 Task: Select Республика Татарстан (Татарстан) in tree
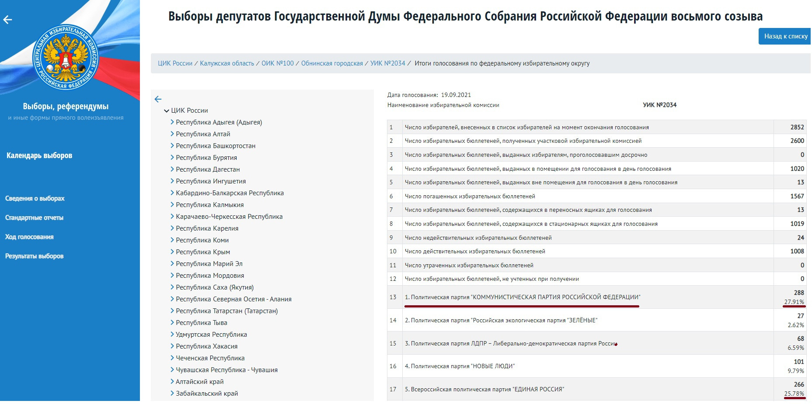pyautogui.click(x=227, y=311)
